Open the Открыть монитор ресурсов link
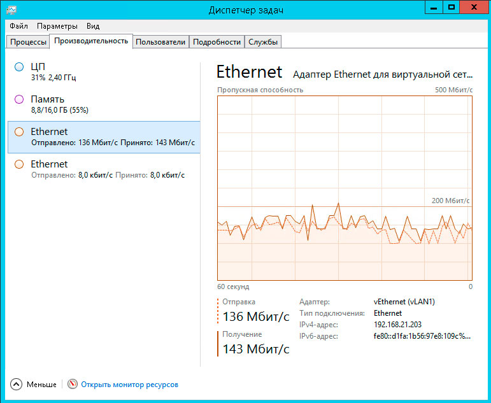491x403 pixels. pyautogui.click(x=129, y=385)
